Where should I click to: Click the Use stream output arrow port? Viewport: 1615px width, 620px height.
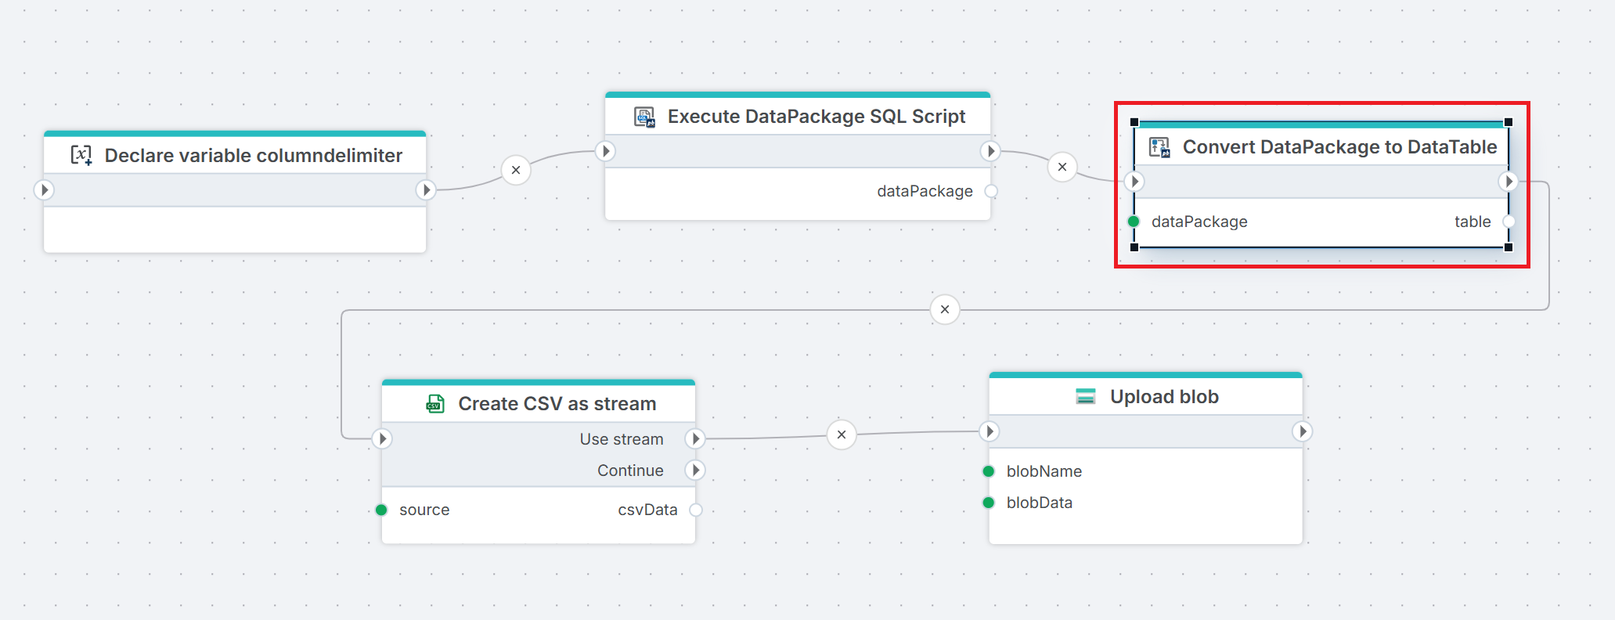(695, 438)
